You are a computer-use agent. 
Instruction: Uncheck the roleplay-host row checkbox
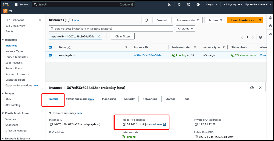coord(50,55)
